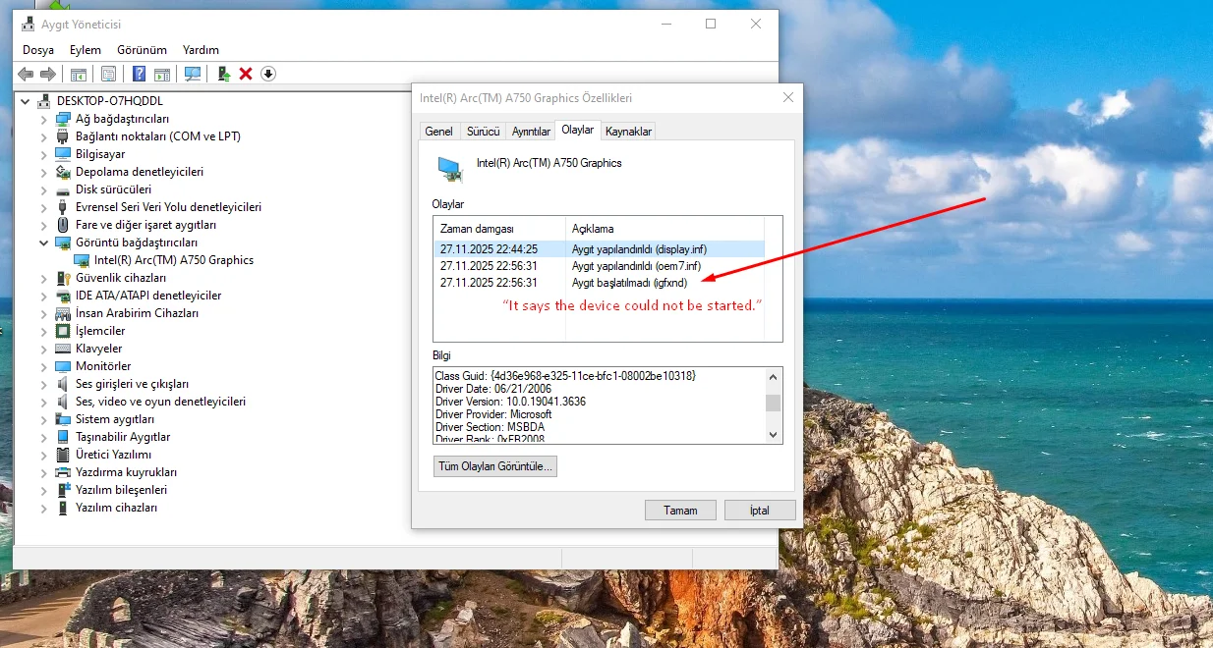The height and width of the screenshot is (648, 1213).
Task: Click the back arrow in toolbar
Action: (x=26, y=74)
